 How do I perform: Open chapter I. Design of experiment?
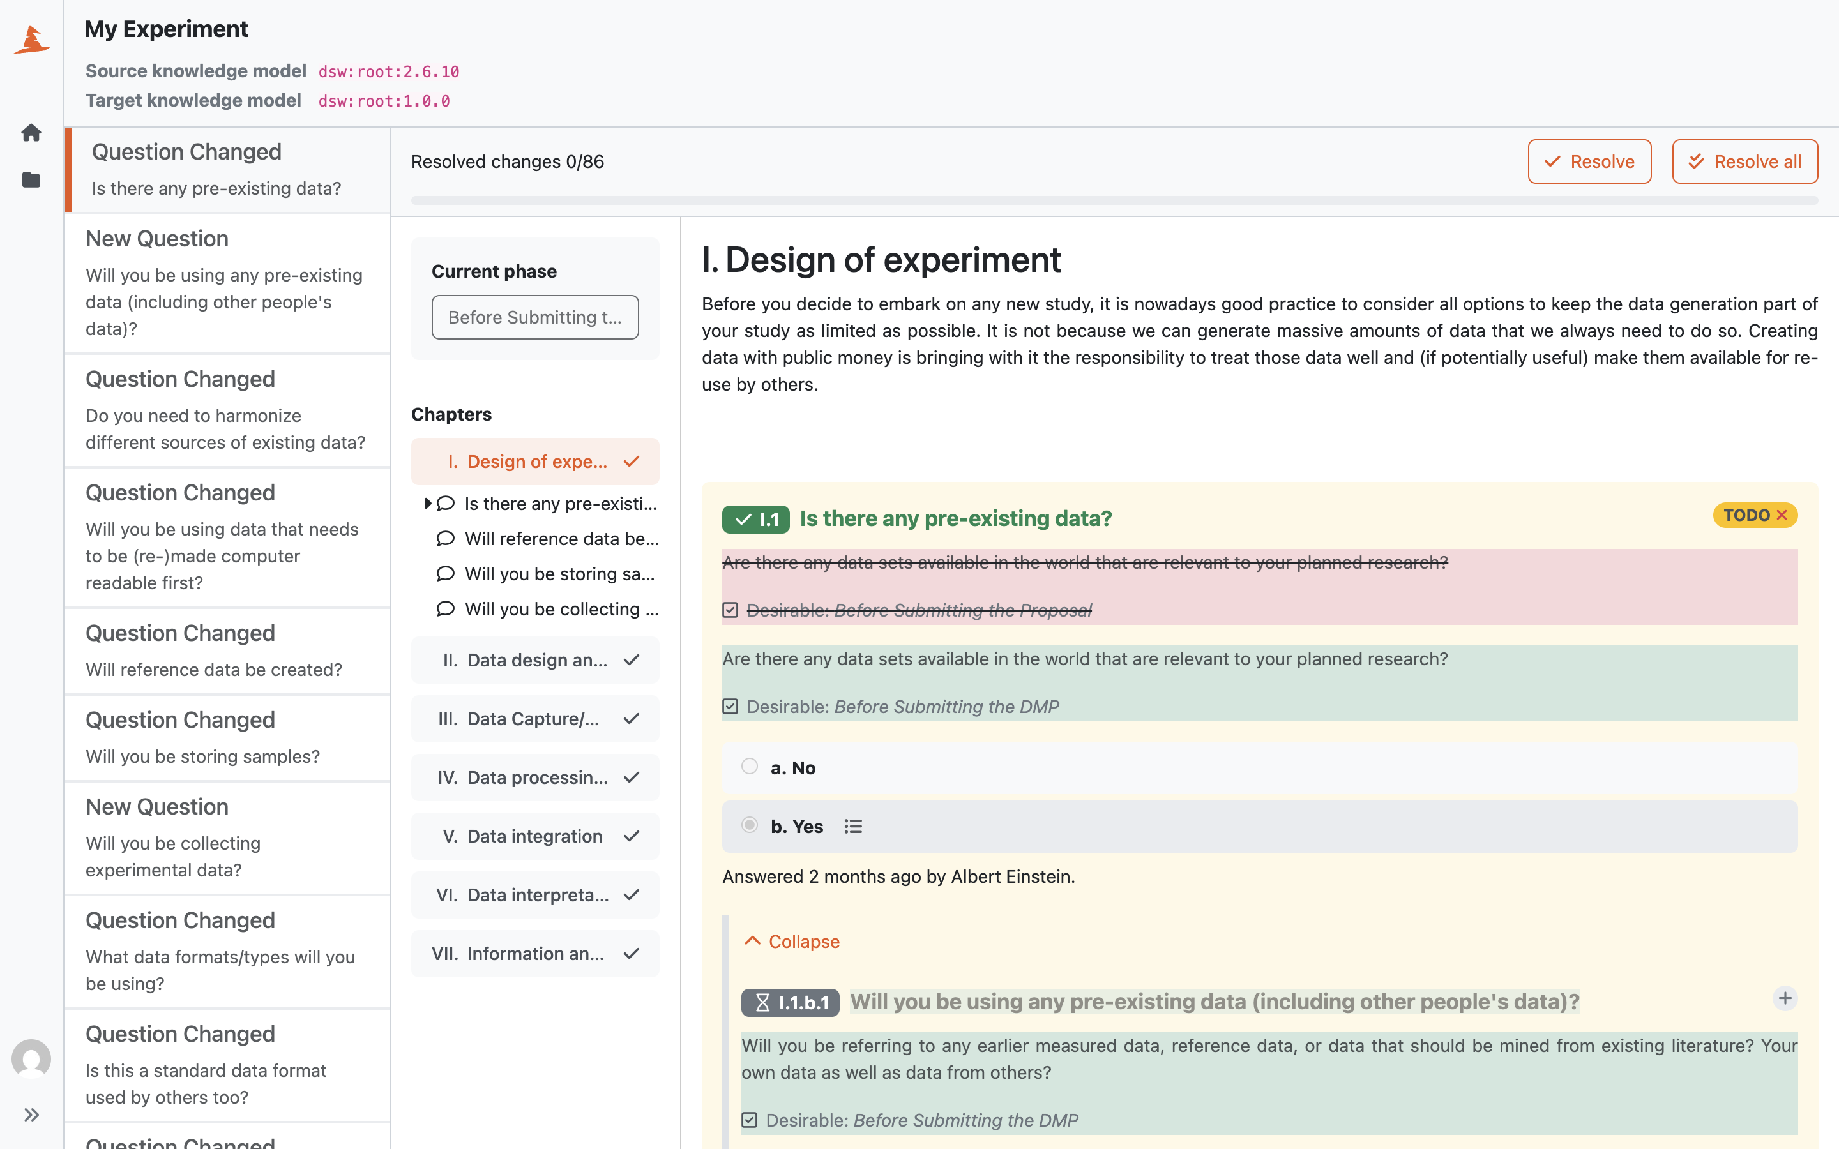(x=535, y=462)
